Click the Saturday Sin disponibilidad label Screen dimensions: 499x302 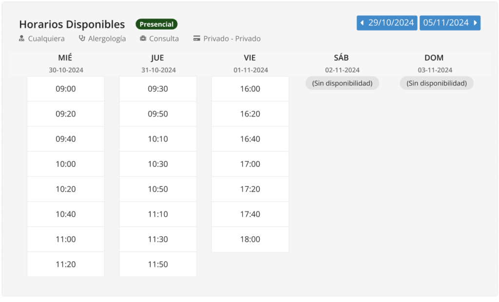[342, 83]
